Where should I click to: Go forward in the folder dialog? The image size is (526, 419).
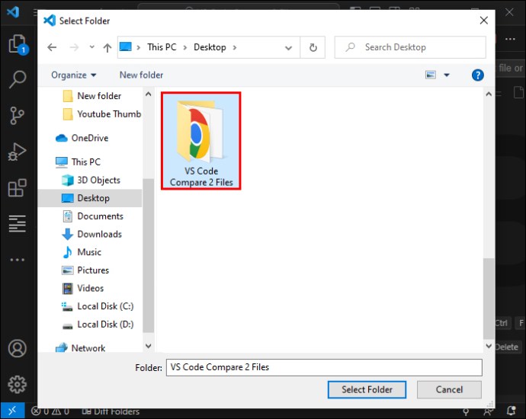pos(74,47)
